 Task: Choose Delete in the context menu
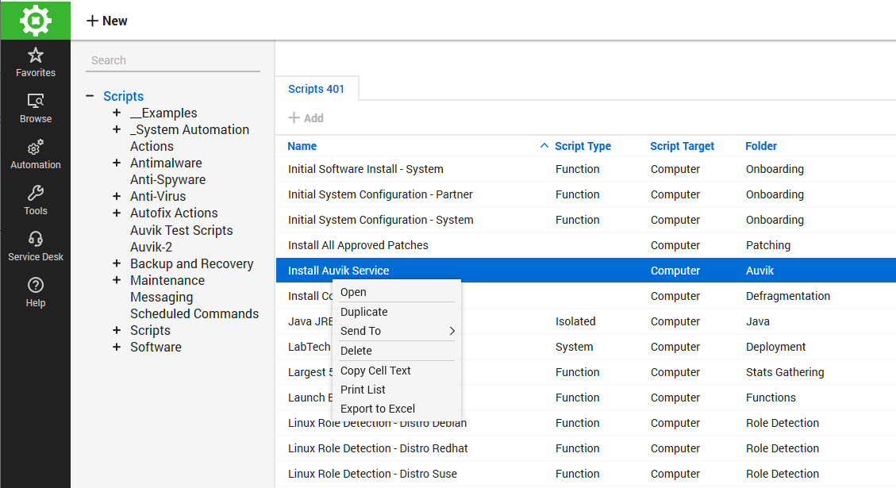356,351
